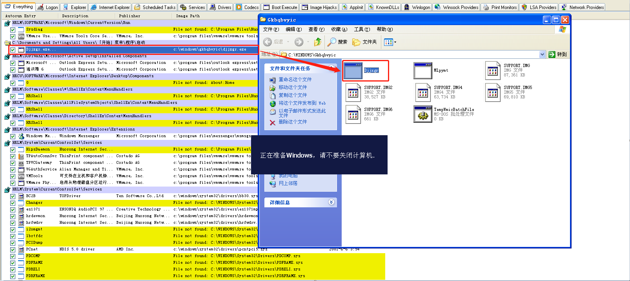Click the 重命名这个文件 rename task link
Viewport: 630px width, 281px height.
[x=295, y=80]
